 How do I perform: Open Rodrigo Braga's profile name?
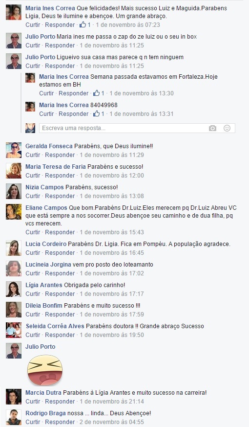46,413
